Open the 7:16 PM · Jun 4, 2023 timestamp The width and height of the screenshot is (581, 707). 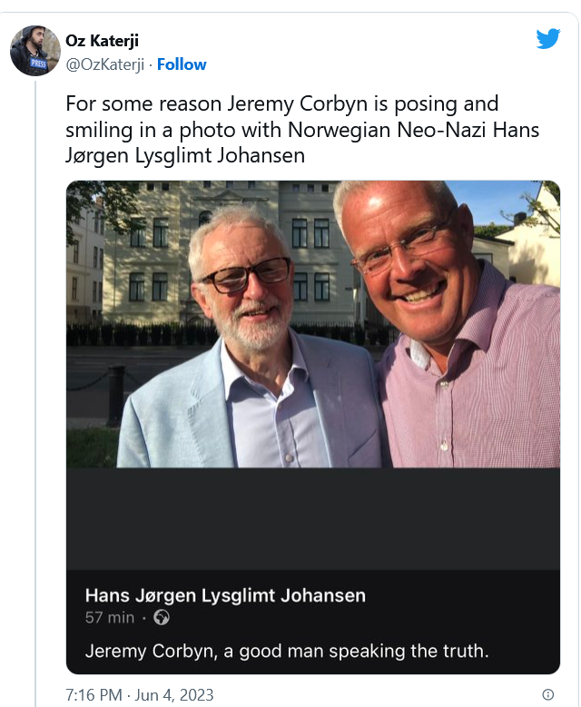tap(140, 695)
